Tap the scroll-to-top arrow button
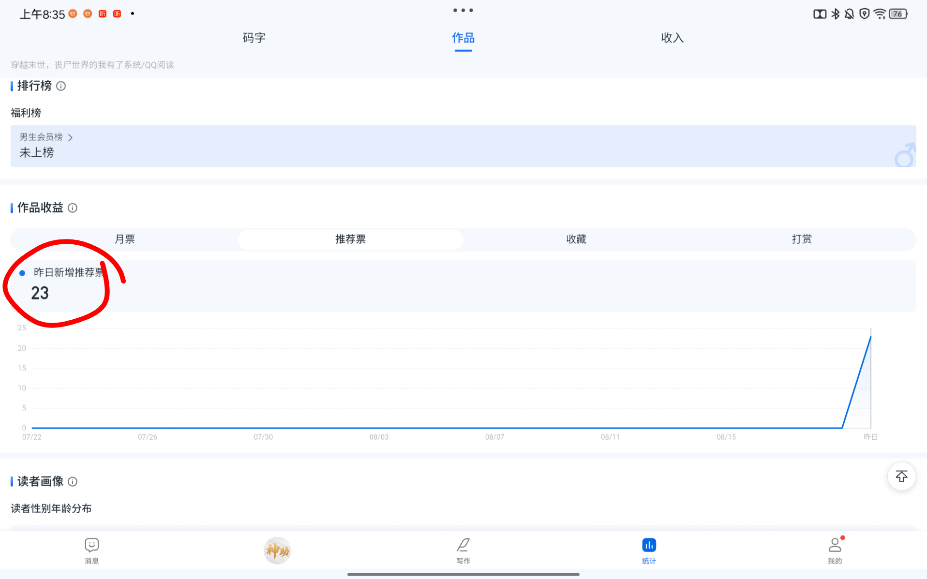This screenshot has width=927, height=579. pyautogui.click(x=901, y=476)
